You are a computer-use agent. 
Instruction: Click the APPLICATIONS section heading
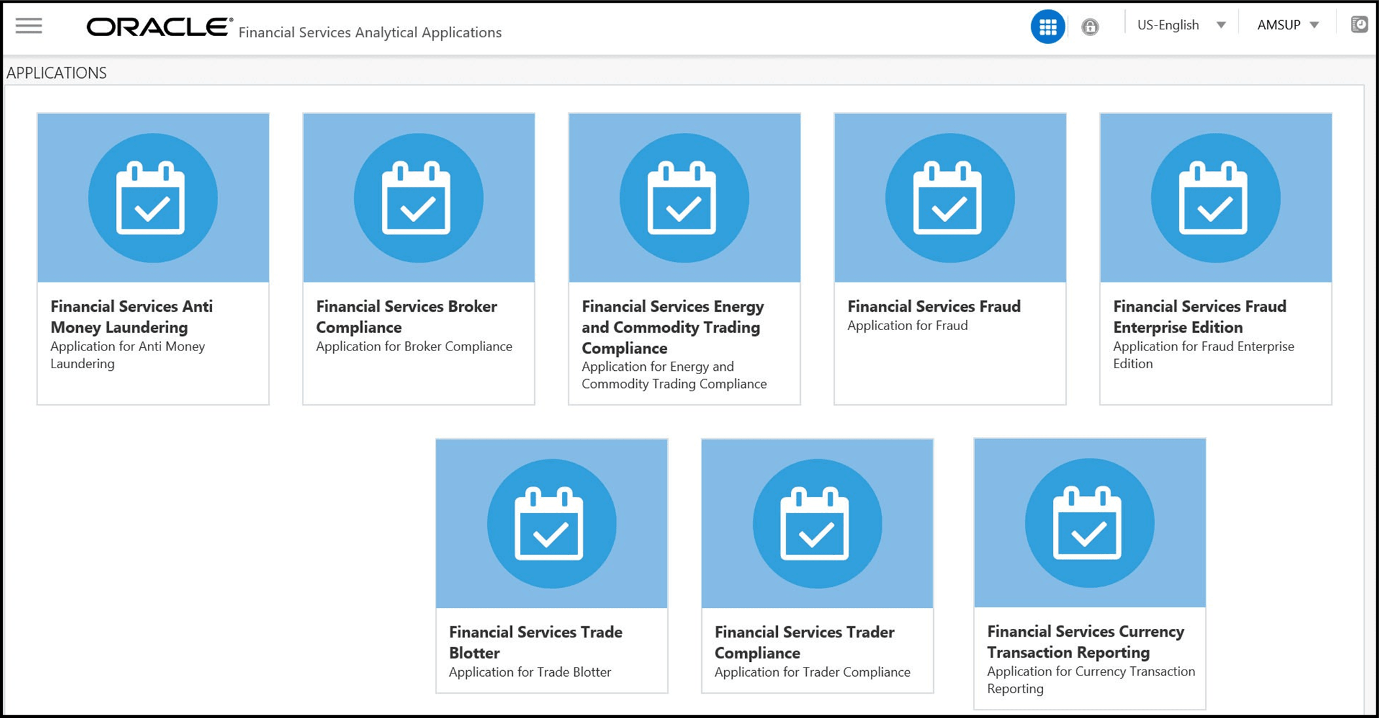point(56,73)
